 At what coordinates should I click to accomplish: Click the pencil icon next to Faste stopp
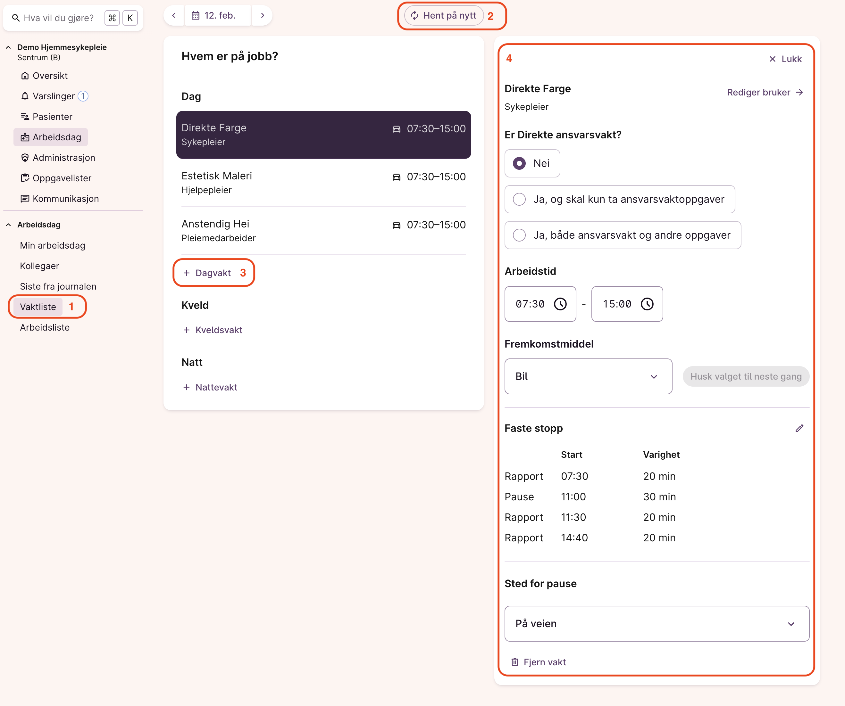click(799, 429)
